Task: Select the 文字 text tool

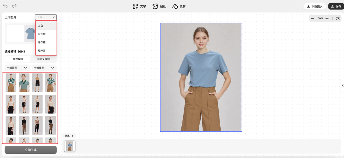Action: 139,6
